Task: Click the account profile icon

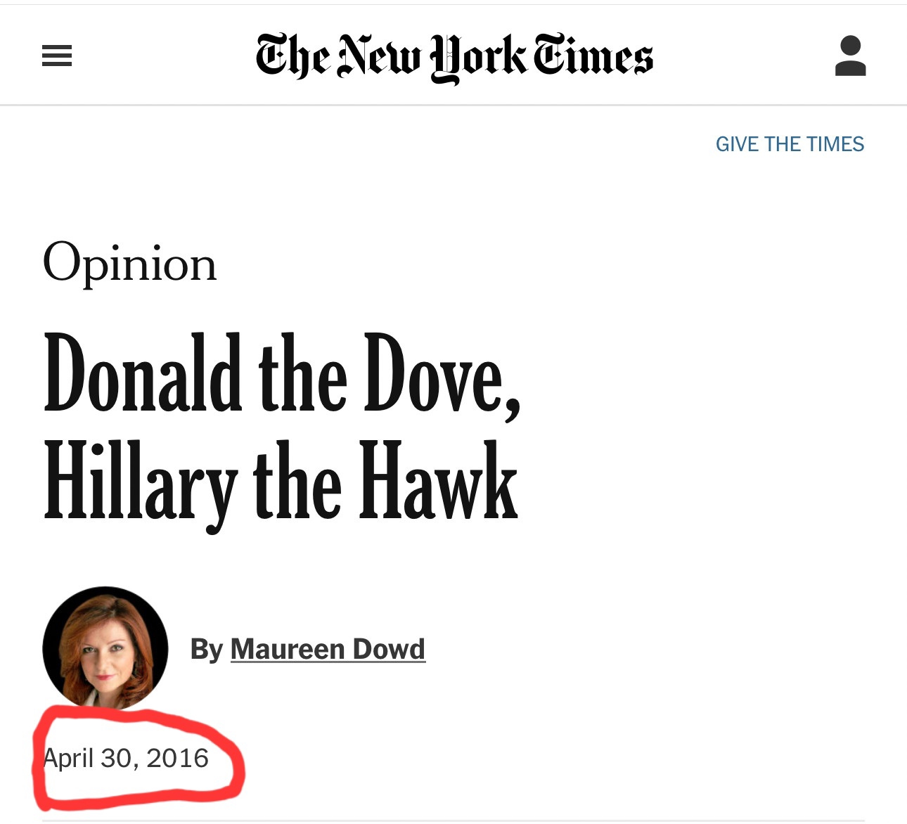Action: pos(850,56)
